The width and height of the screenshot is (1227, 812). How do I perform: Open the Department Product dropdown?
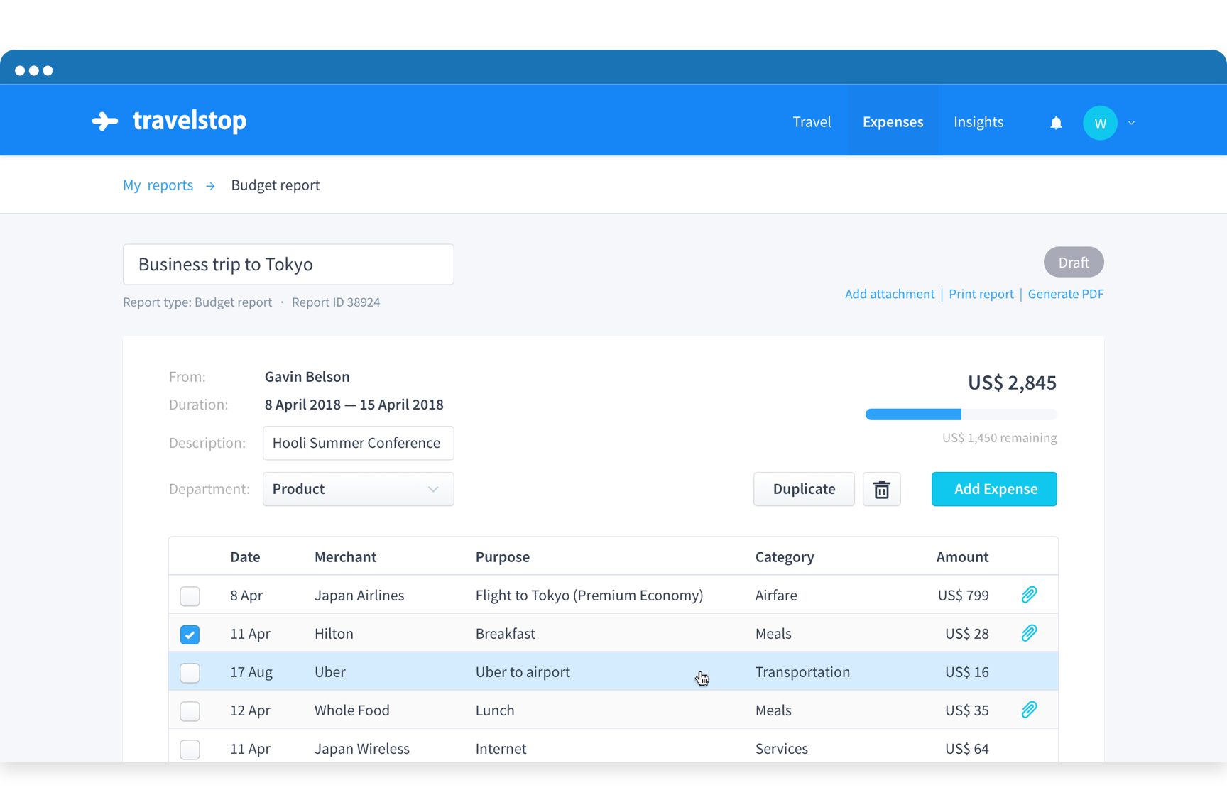pyautogui.click(x=358, y=489)
